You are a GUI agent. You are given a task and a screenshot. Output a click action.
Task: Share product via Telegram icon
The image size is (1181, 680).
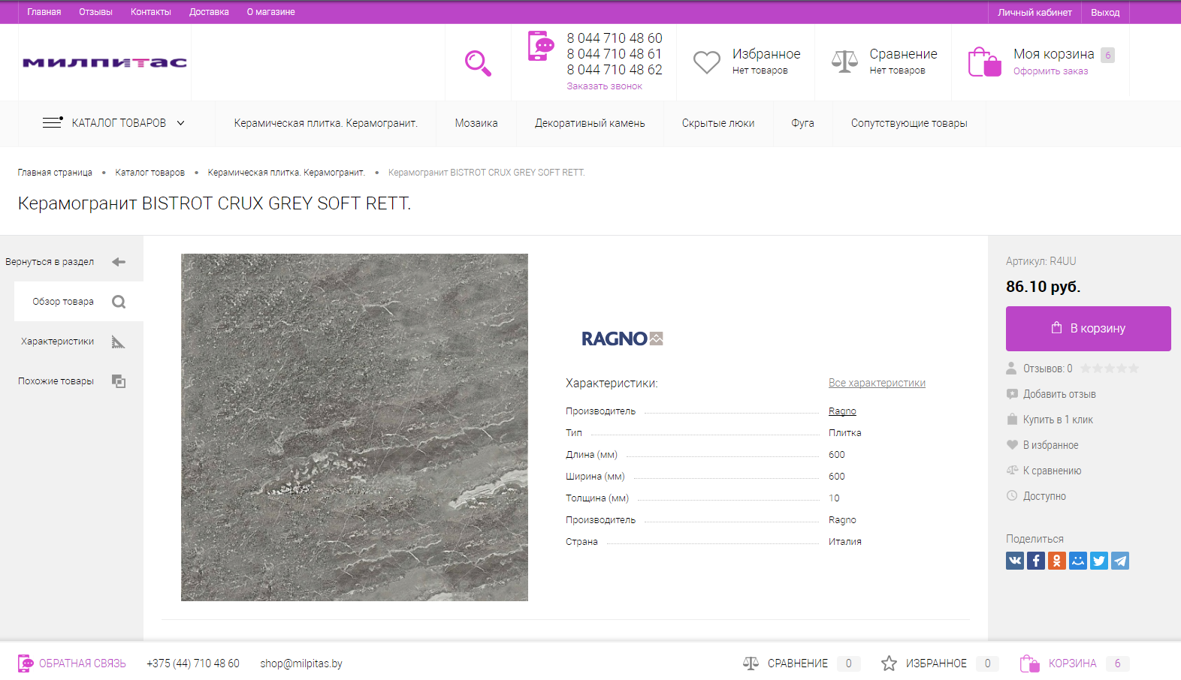pos(1119,561)
